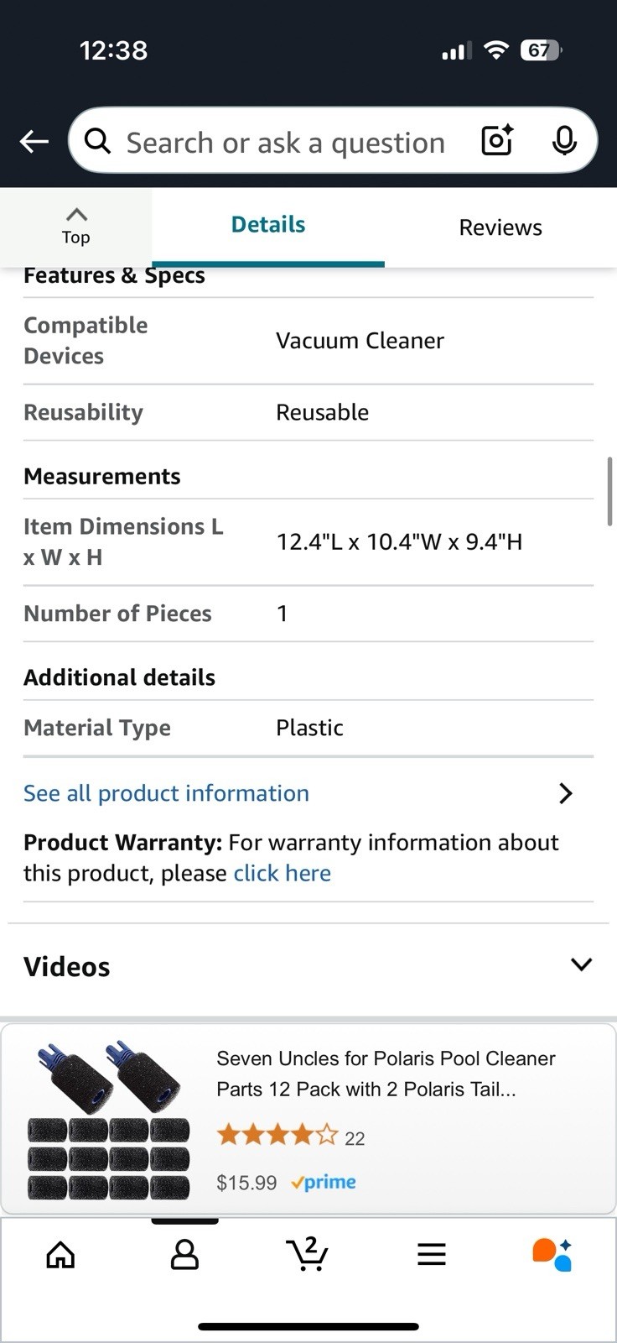Click the warranty 'click here' link

tap(283, 873)
